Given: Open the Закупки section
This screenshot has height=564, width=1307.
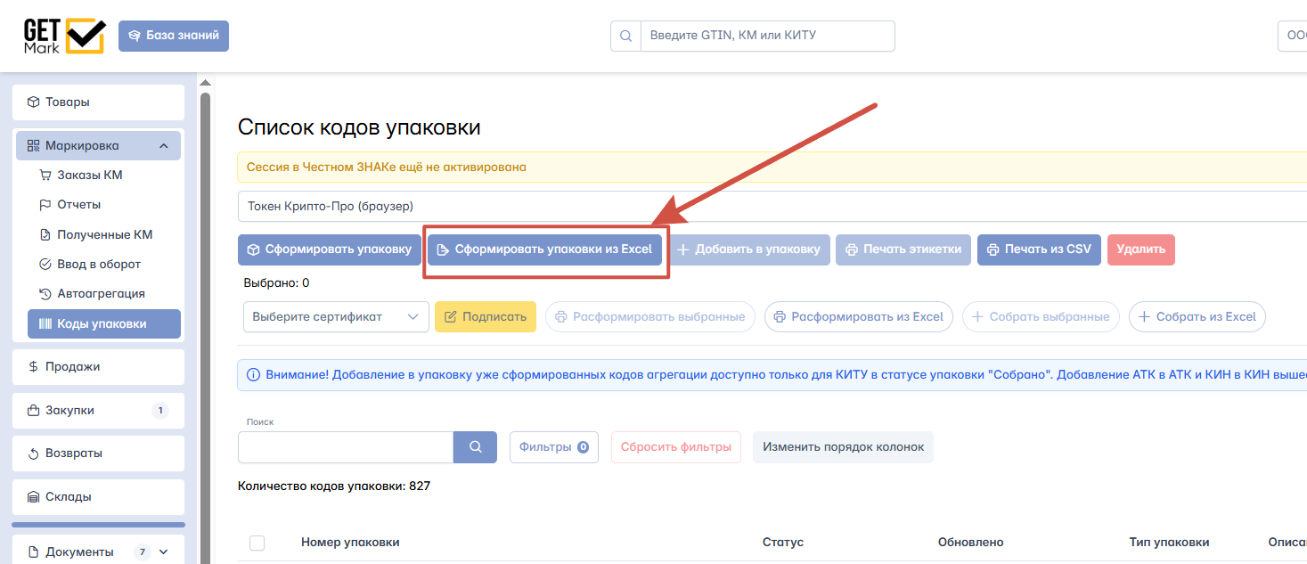Looking at the screenshot, I should coord(98,411).
